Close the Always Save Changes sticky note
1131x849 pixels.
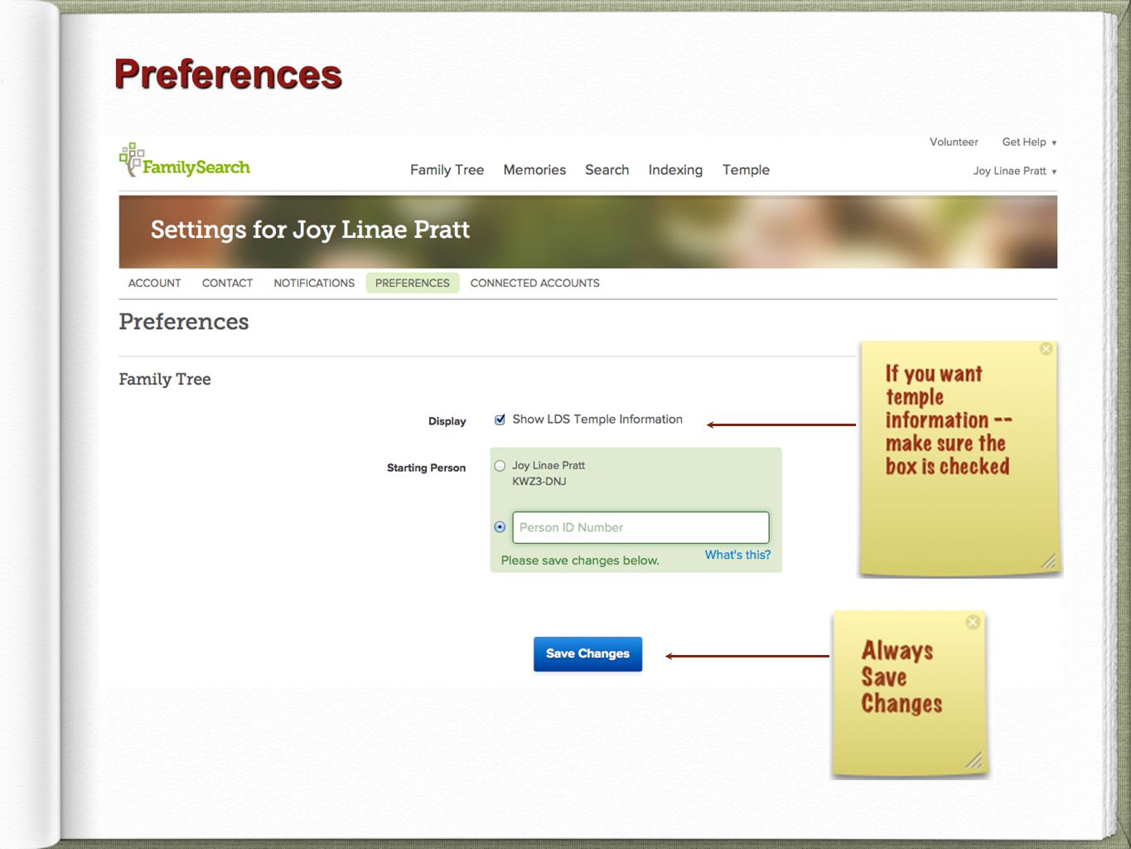[x=973, y=622]
